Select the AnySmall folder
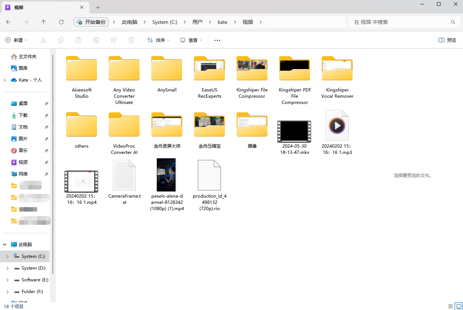This screenshot has height=310, width=463. (x=167, y=74)
